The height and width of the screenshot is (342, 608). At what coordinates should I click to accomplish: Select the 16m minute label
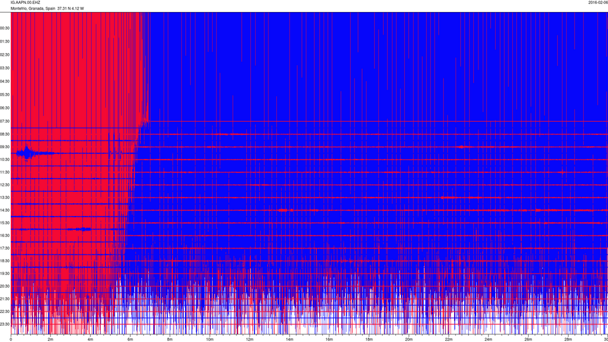click(x=329, y=339)
